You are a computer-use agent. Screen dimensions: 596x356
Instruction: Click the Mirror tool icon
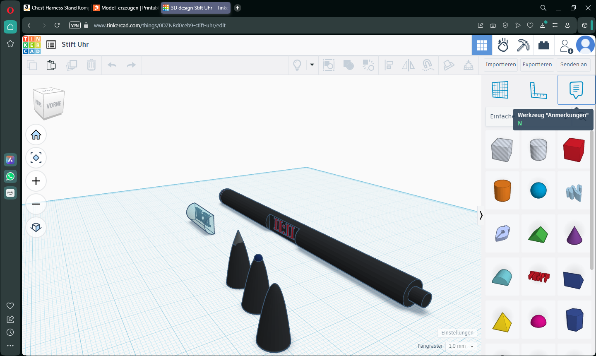(409, 65)
